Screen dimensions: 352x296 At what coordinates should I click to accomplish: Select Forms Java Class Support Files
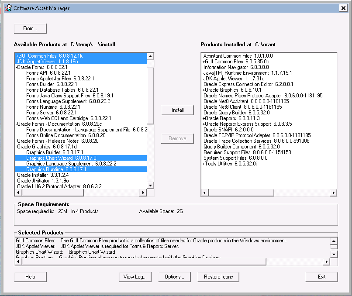(x=70, y=96)
